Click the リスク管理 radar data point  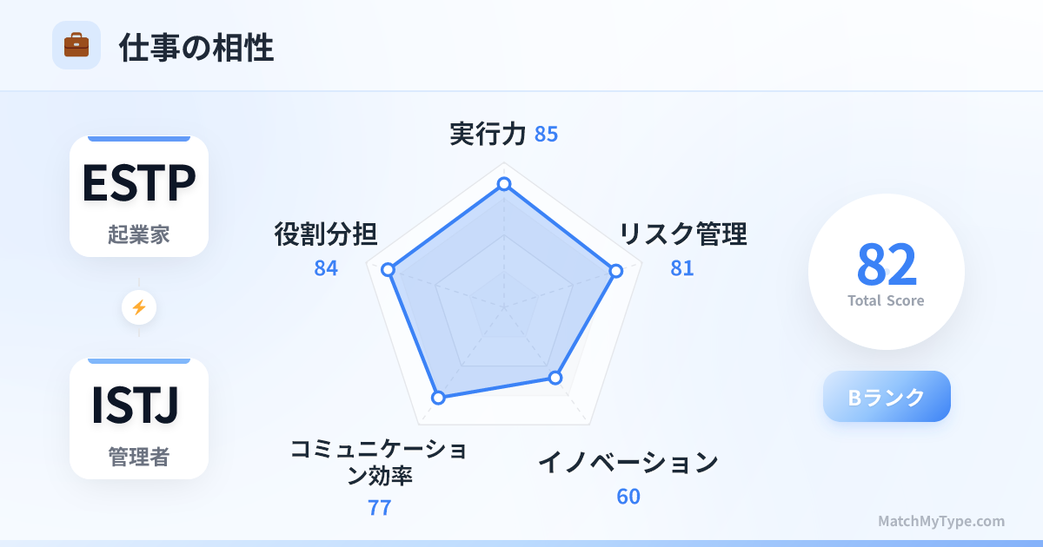click(x=616, y=271)
